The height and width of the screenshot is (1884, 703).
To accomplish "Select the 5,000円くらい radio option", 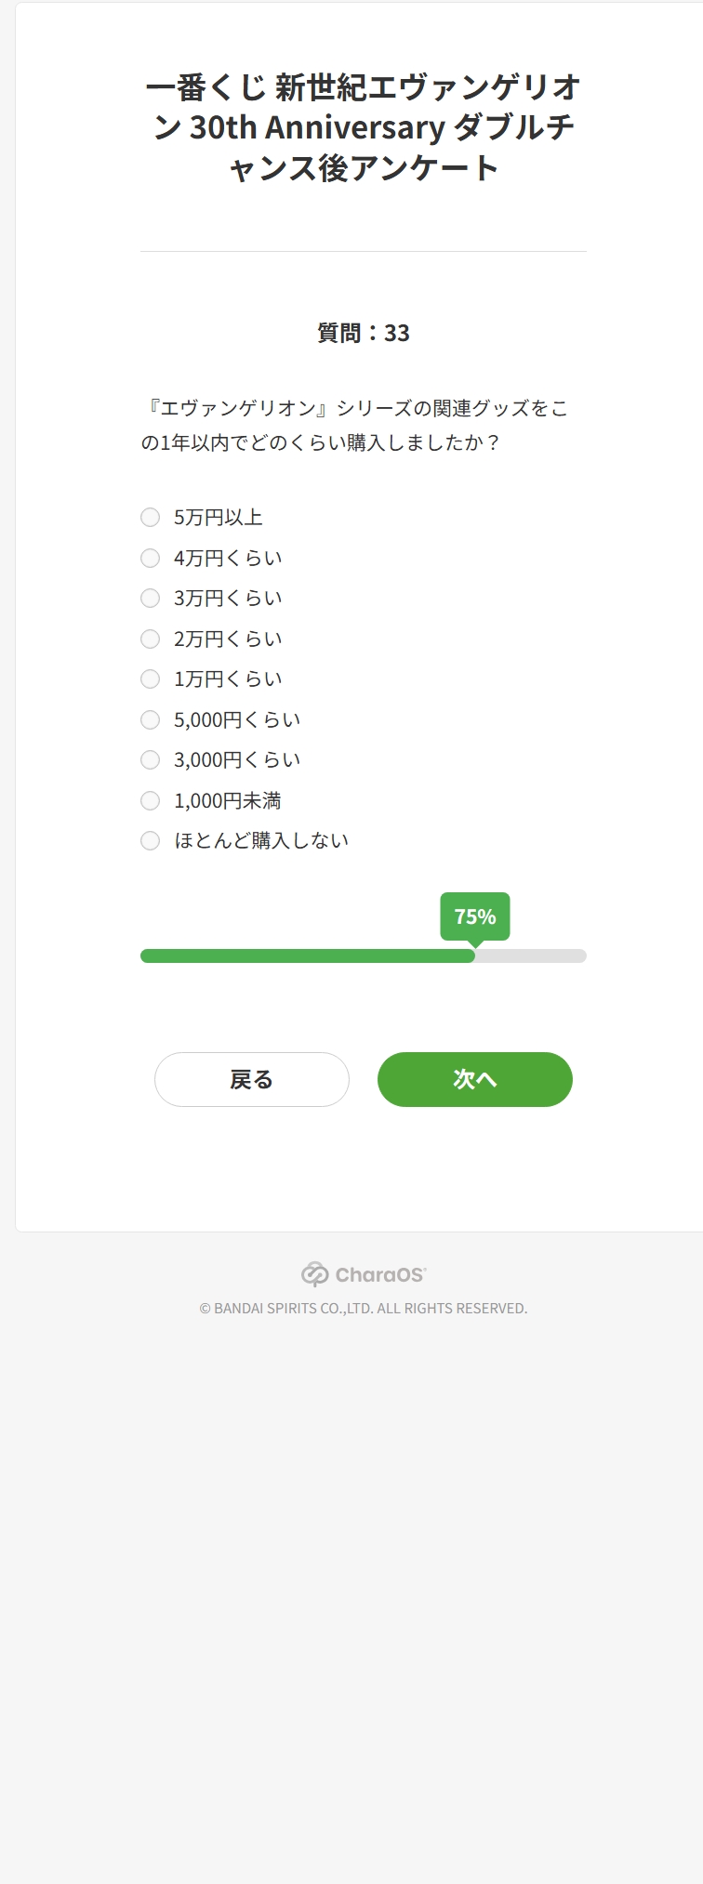I will tap(151, 719).
